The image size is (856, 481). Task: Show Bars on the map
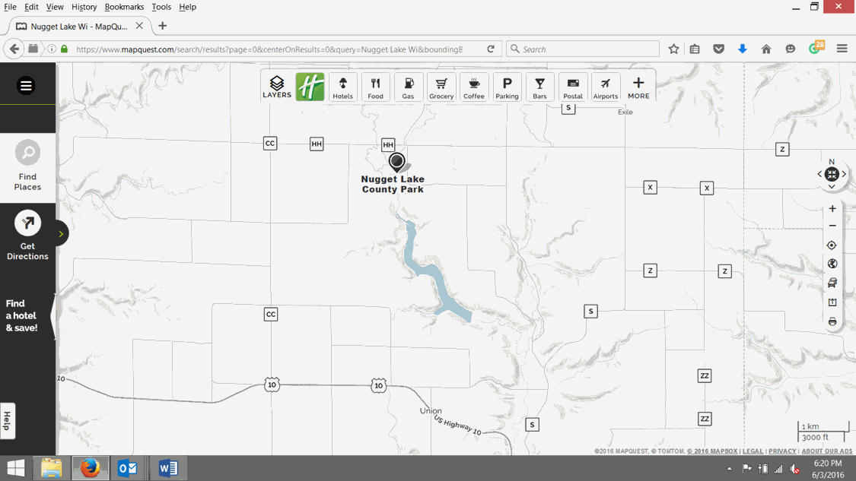[540, 87]
